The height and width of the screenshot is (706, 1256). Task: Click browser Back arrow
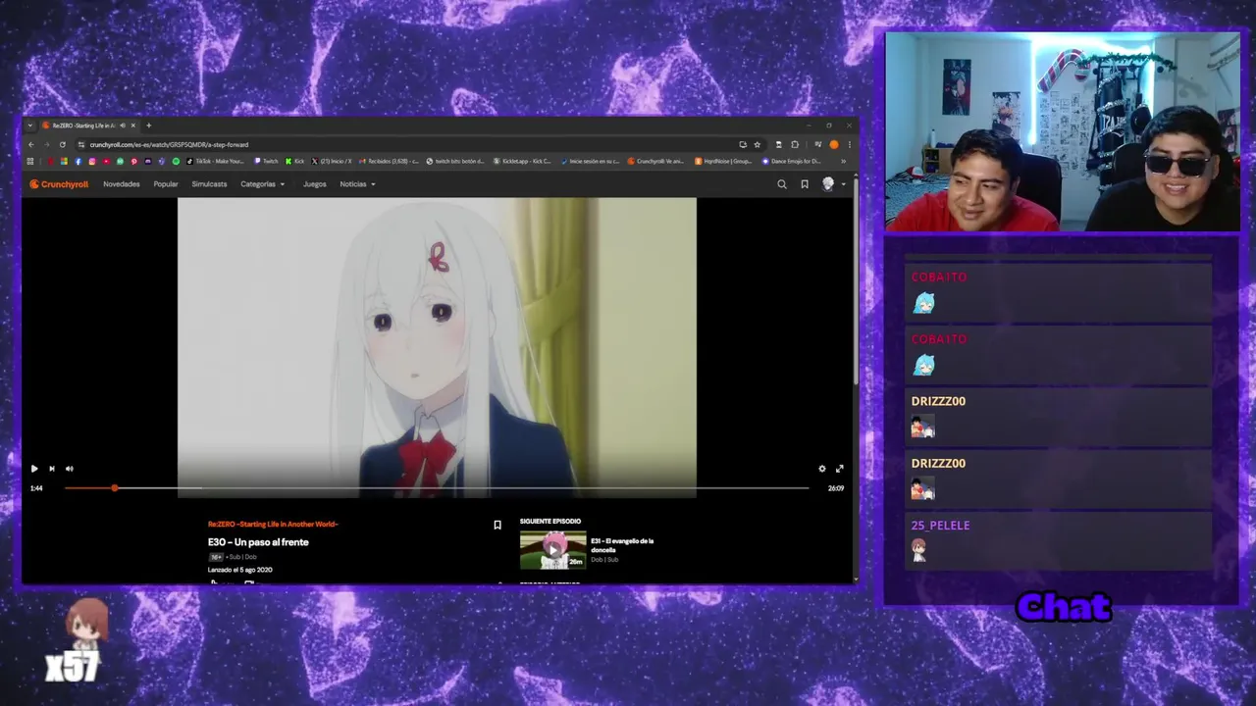coord(31,144)
